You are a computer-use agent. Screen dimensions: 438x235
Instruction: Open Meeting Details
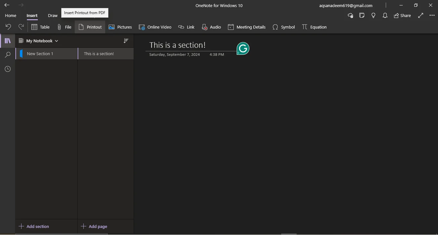(x=247, y=27)
